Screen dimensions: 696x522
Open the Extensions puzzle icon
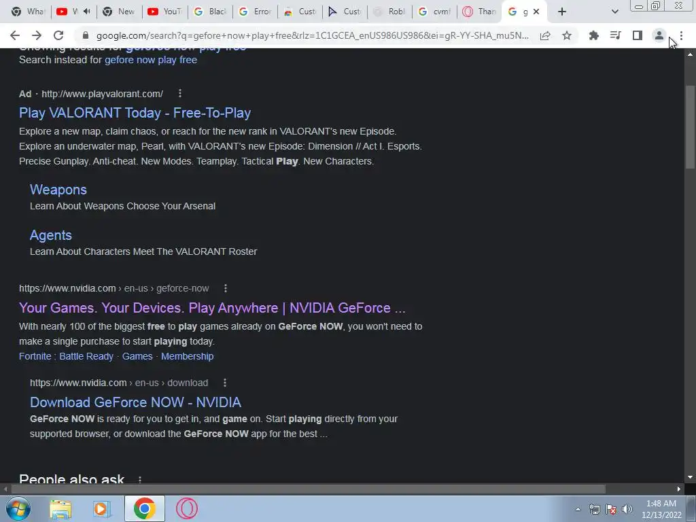coord(593,35)
